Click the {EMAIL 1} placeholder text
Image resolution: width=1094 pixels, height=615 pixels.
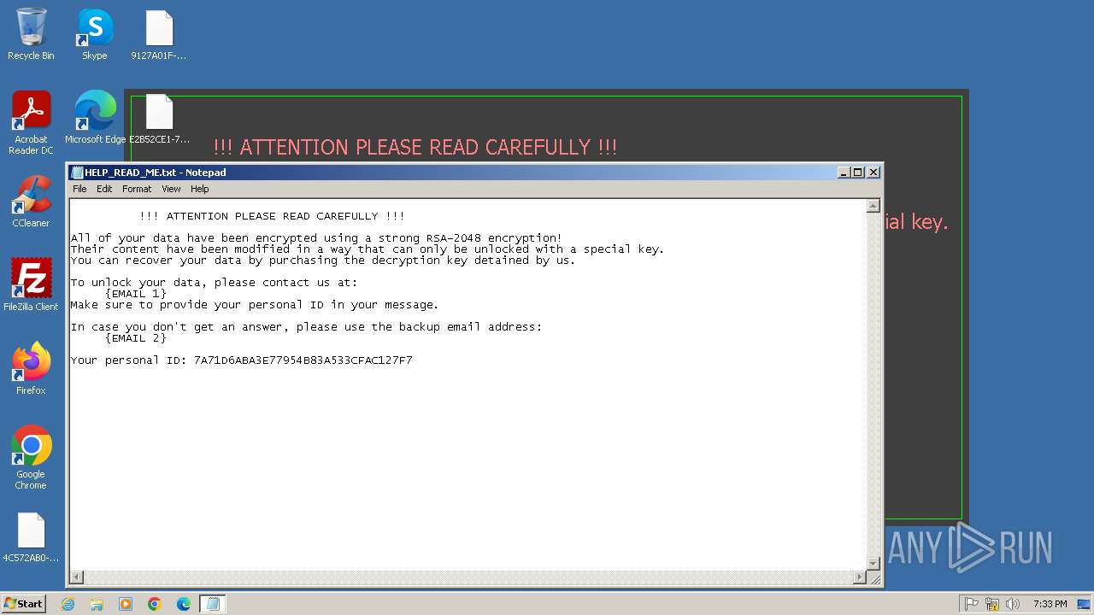tap(136, 294)
